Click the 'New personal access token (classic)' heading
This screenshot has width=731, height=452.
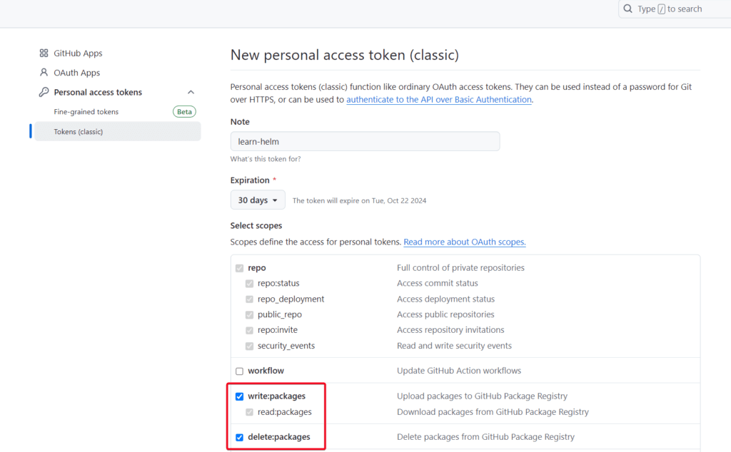[x=345, y=55]
